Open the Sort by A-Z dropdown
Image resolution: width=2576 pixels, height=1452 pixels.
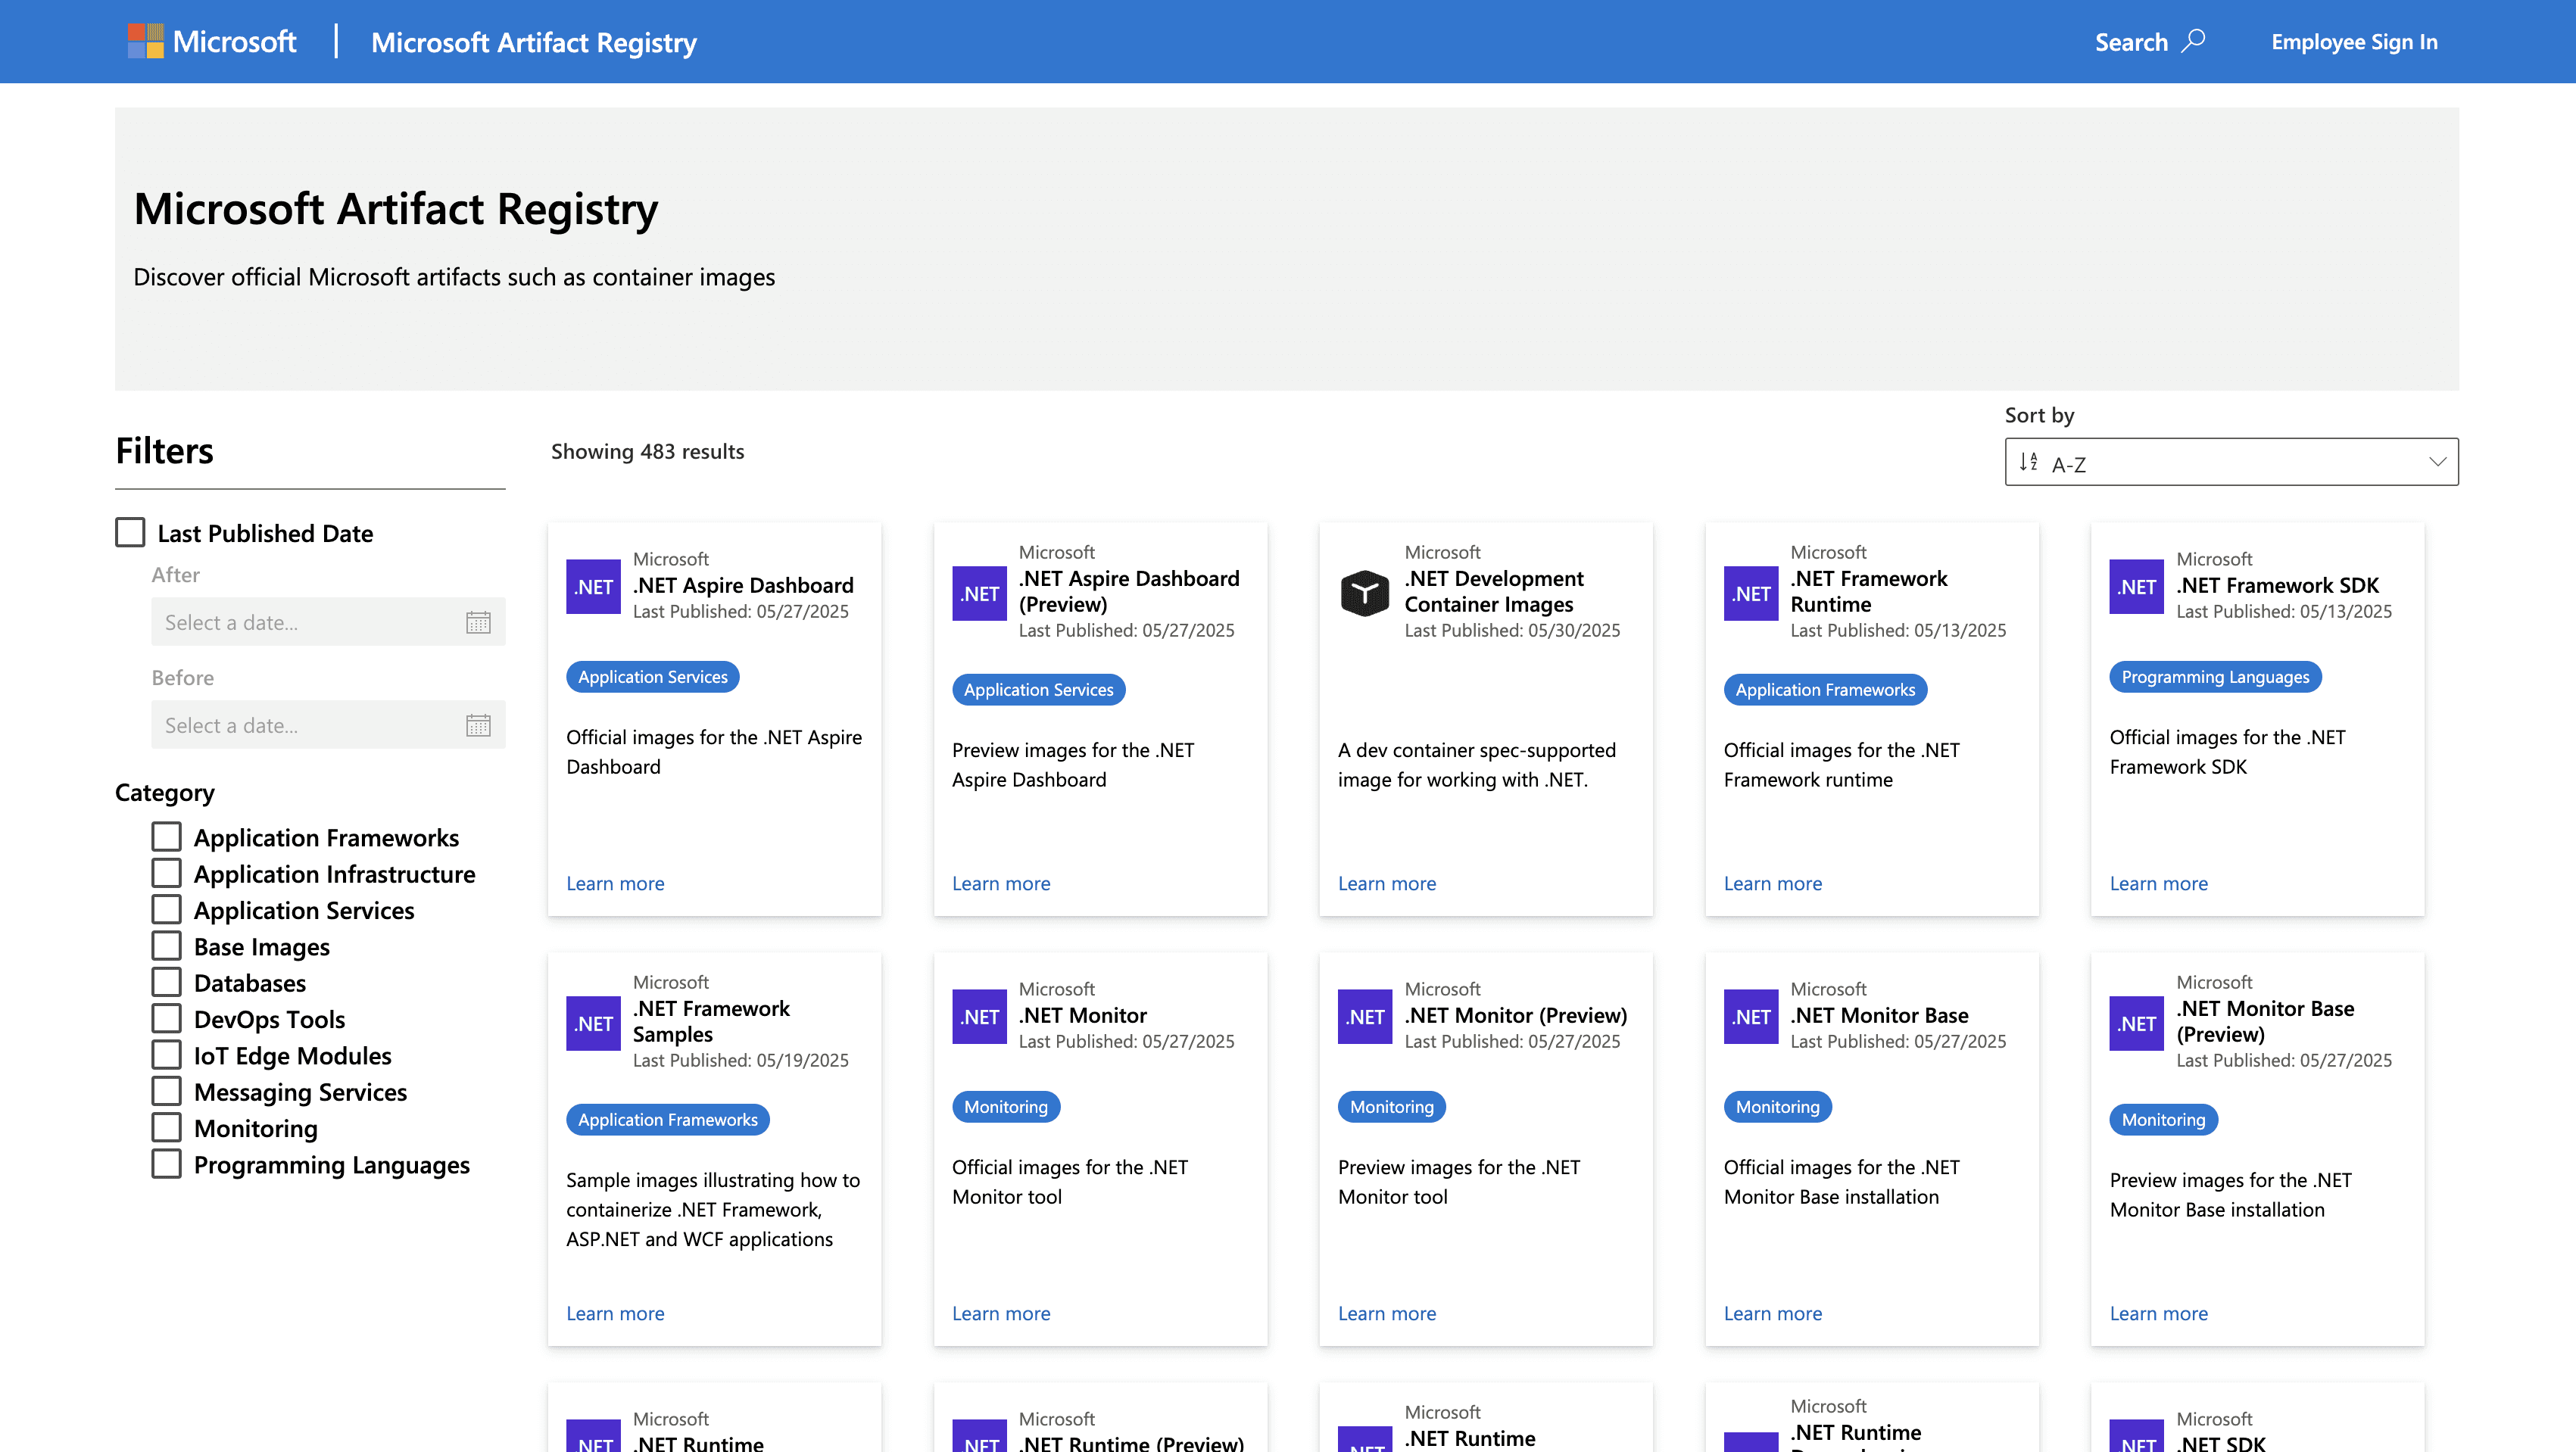[x=2231, y=462]
